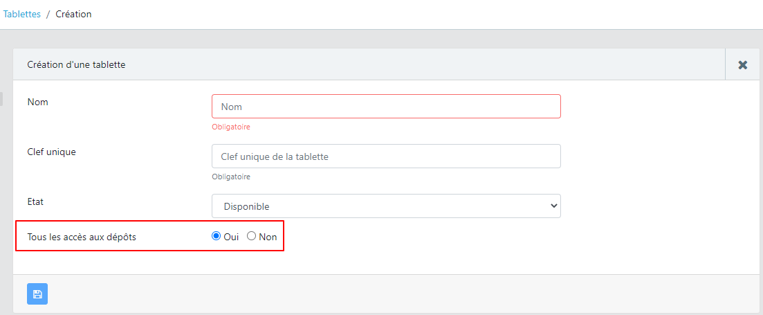Click the "Etat" field label
This screenshot has height=315, width=763.
point(35,201)
